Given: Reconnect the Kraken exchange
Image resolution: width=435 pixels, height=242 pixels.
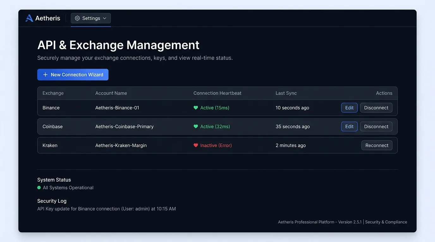Looking at the screenshot, I should tap(377, 146).
